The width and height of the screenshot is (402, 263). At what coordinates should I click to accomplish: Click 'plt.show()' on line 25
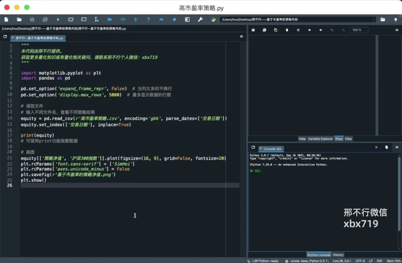[x=33, y=180]
